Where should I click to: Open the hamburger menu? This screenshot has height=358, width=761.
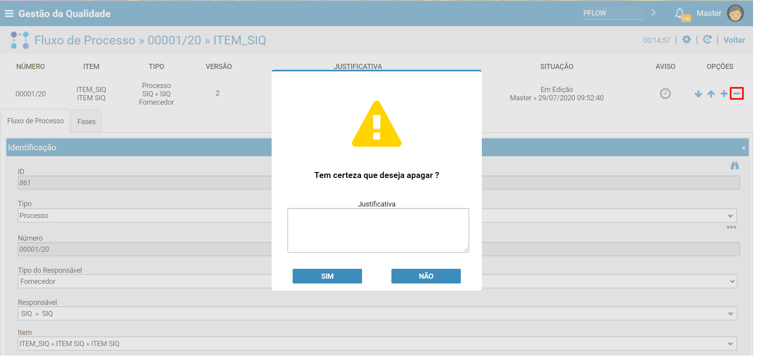[9, 13]
